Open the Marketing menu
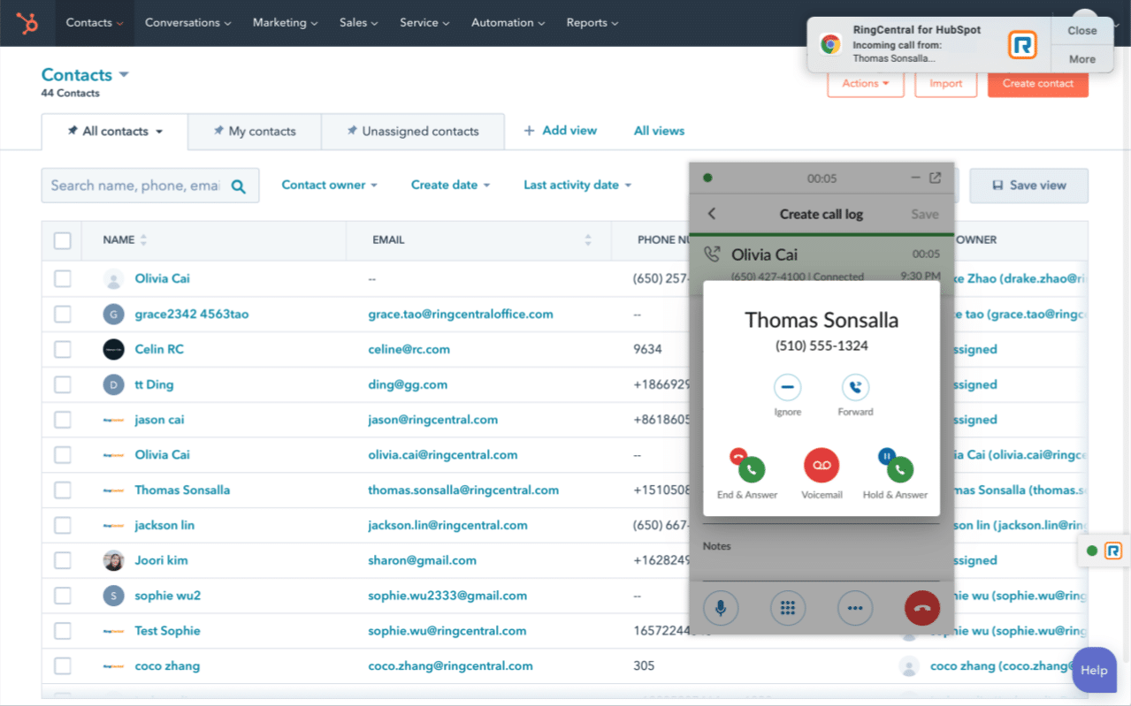The image size is (1131, 706). (x=285, y=23)
